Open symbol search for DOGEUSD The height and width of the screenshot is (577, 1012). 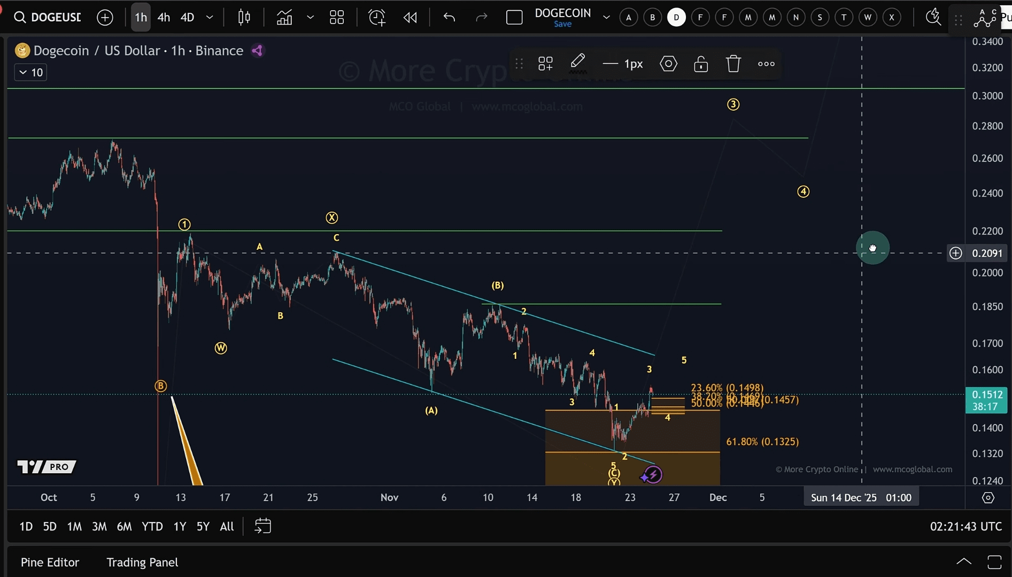(48, 18)
